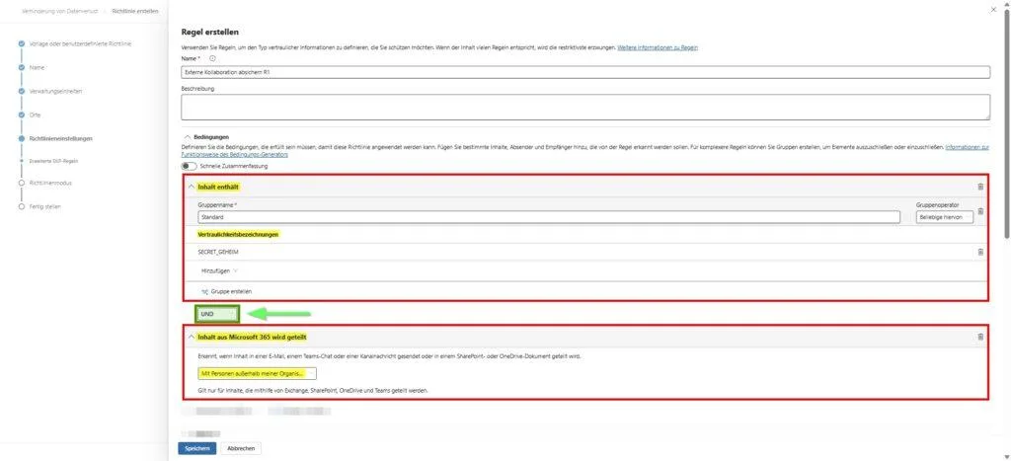Screen dimensions: 1011x461
Task: Go to the 'Orte' wizard step
Action: tap(35, 115)
